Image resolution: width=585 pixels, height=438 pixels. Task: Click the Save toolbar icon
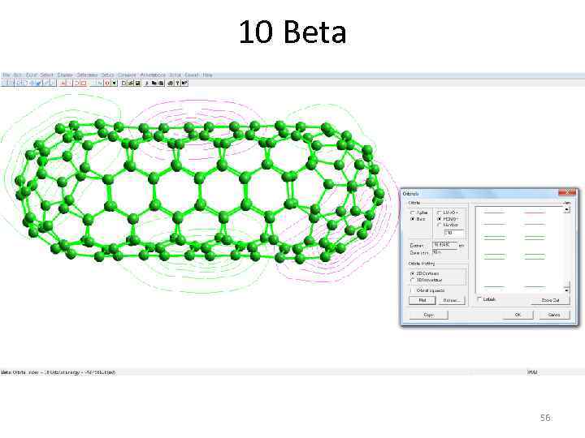click(x=137, y=83)
